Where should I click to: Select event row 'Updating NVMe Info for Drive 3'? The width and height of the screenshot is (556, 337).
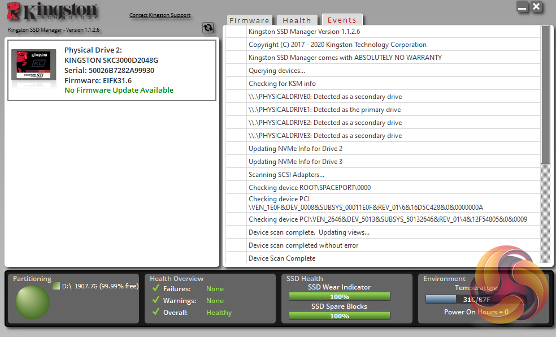(383, 162)
